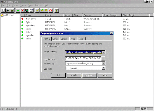Click the red status dot of New server
Screen dimensions: 154x111
(22, 19)
